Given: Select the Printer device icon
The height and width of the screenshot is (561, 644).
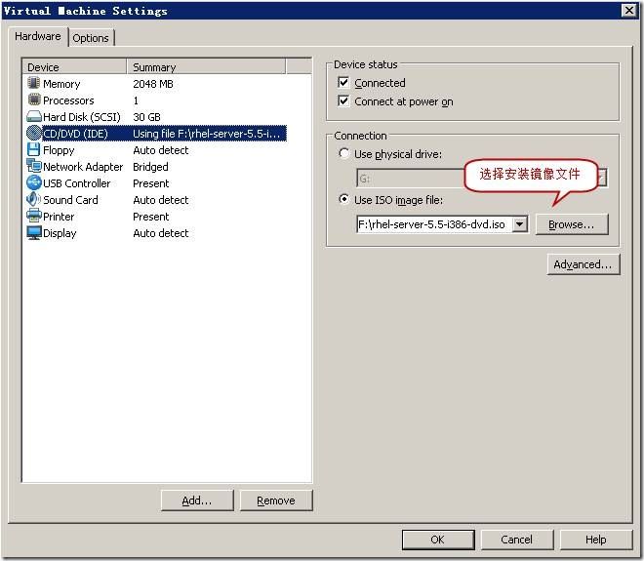Looking at the screenshot, I should click(34, 216).
